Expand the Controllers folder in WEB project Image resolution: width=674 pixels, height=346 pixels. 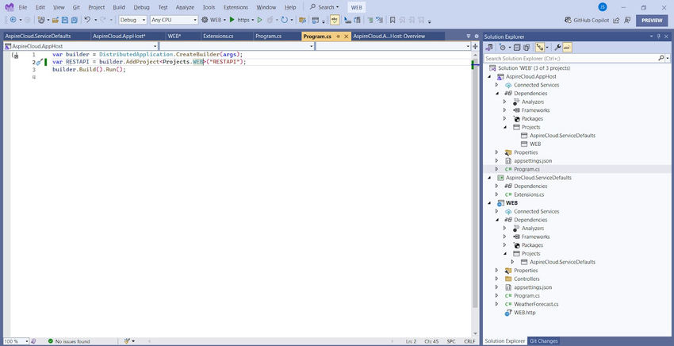pyautogui.click(x=496, y=279)
